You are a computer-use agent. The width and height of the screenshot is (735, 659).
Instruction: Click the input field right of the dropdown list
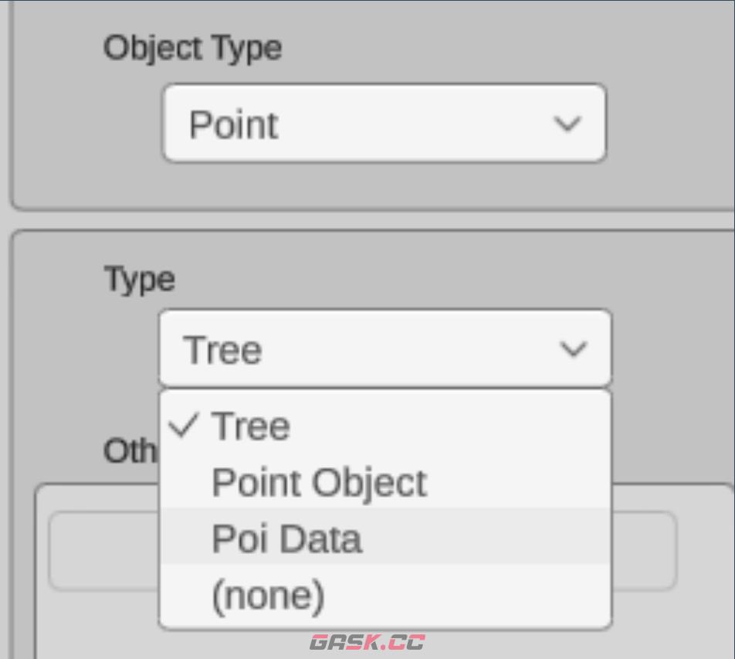644,551
